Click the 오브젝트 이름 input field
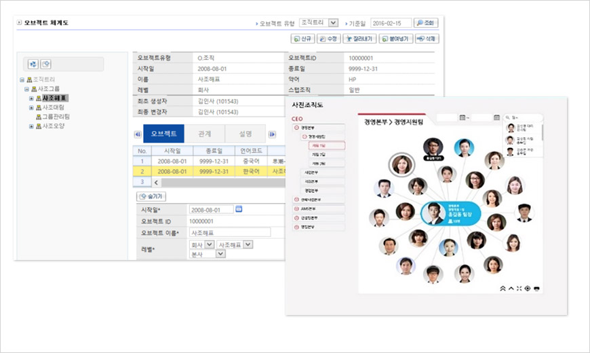590x353 pixels. (229, 232)
